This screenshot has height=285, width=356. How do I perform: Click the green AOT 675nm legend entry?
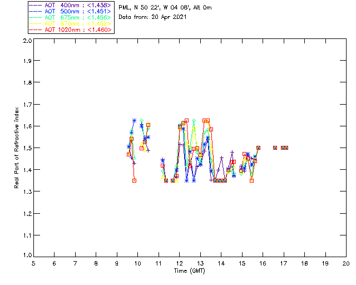(x=71, y=17)
